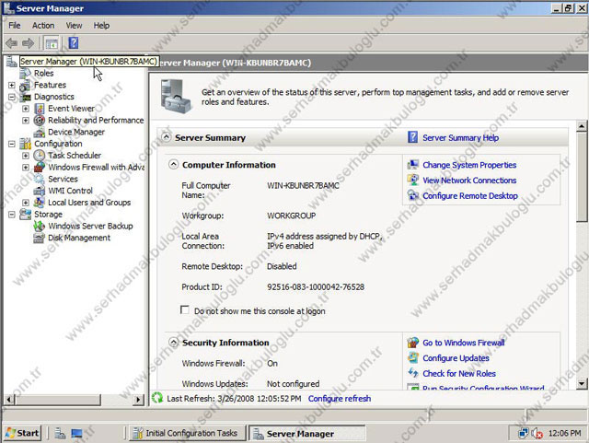Image resolution: width=589 pixels, height=443 pixels.
Task: Open the File menu
Action: pos(15,26)
